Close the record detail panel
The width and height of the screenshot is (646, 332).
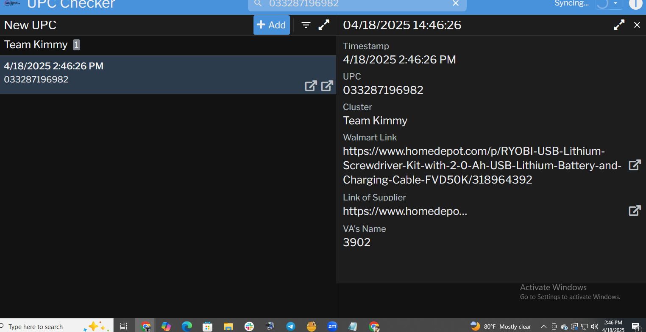(x=637, y=25)
